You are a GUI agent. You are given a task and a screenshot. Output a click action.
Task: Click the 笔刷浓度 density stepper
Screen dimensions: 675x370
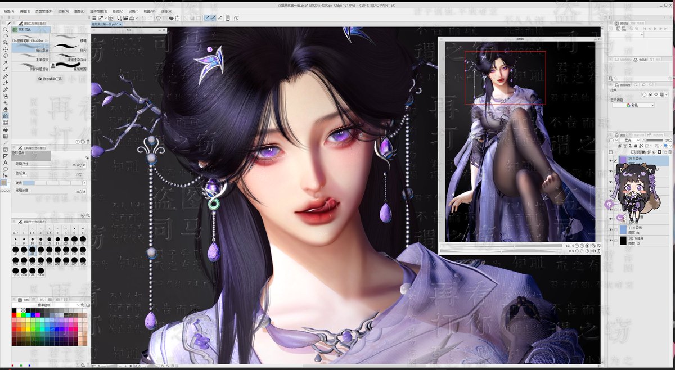(80, 192)
